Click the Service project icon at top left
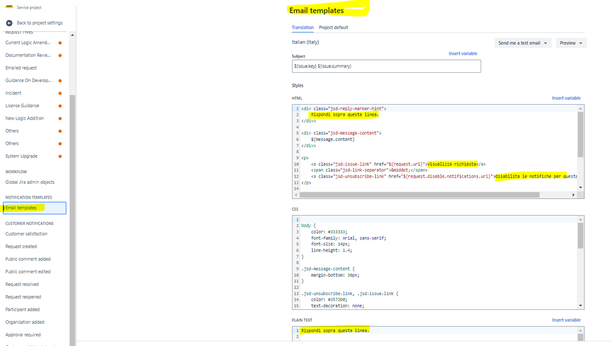The height and width of the screenshot is (346, 611). tap(9, 7)
